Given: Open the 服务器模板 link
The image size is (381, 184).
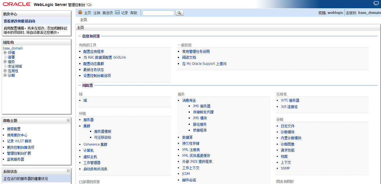Looking at the screenshot, I should coord(103,131).
